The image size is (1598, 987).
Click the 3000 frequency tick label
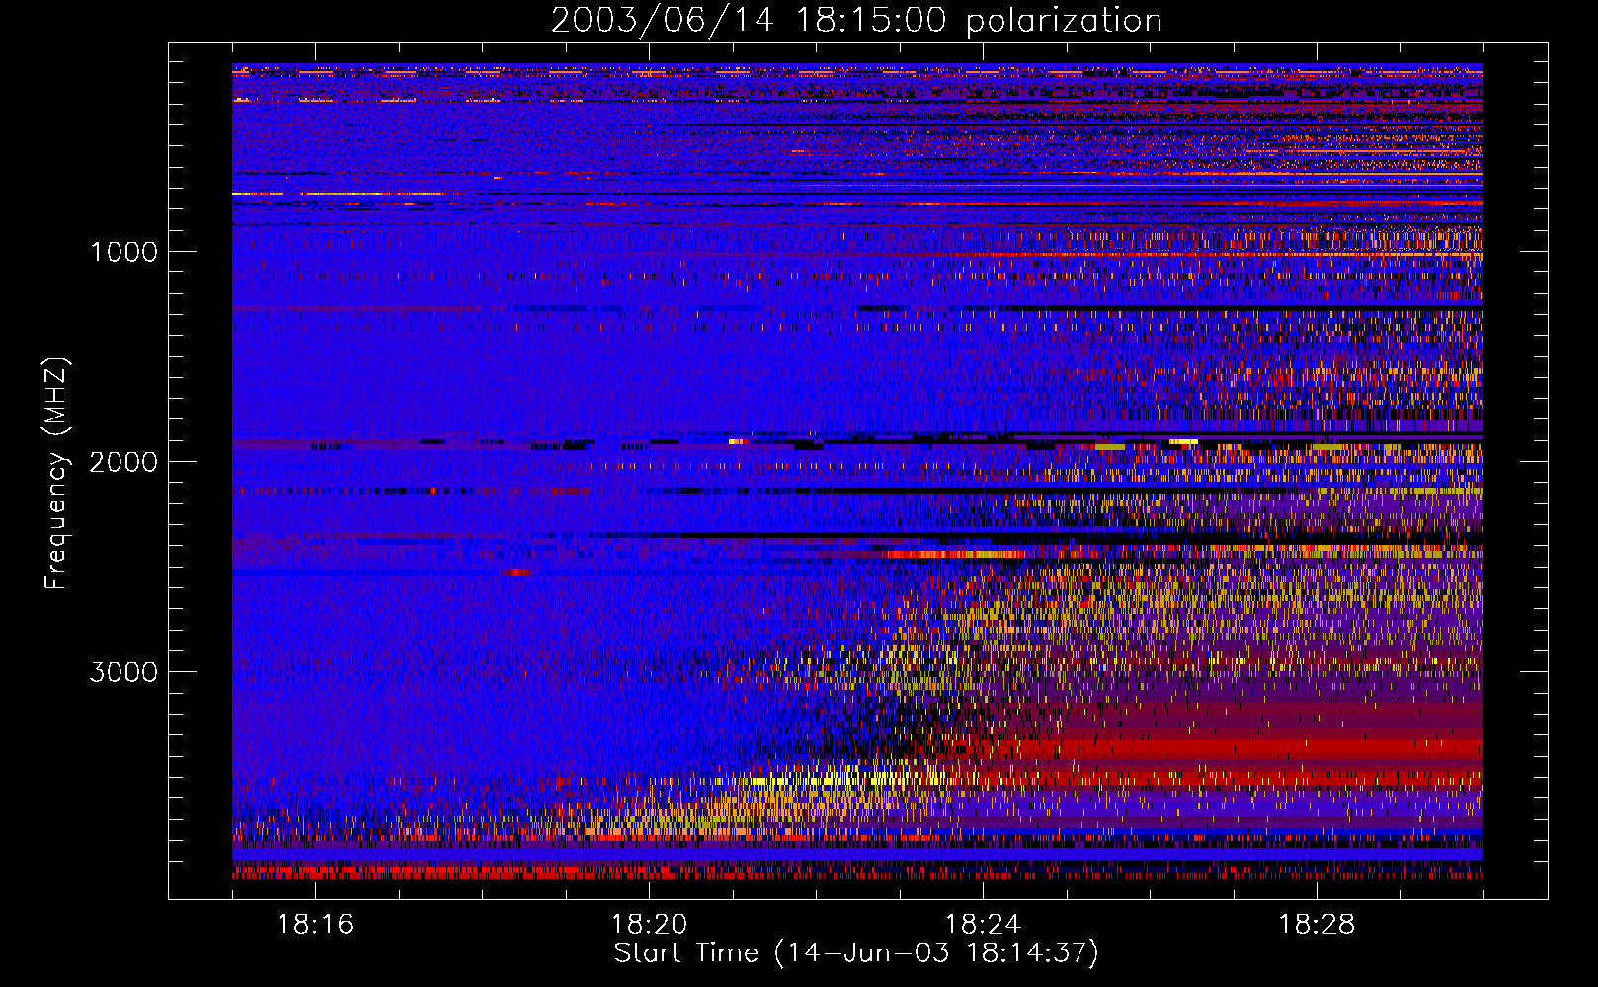pos(123,672)
